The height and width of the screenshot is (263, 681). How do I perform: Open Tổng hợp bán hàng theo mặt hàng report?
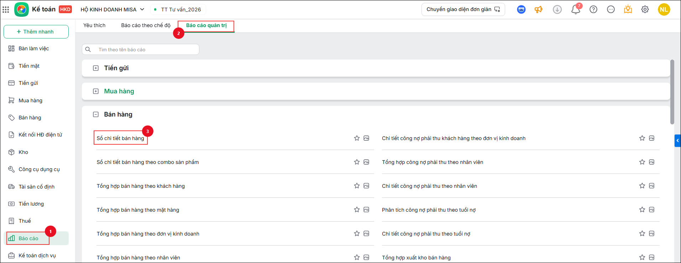[x=138, y=210]
